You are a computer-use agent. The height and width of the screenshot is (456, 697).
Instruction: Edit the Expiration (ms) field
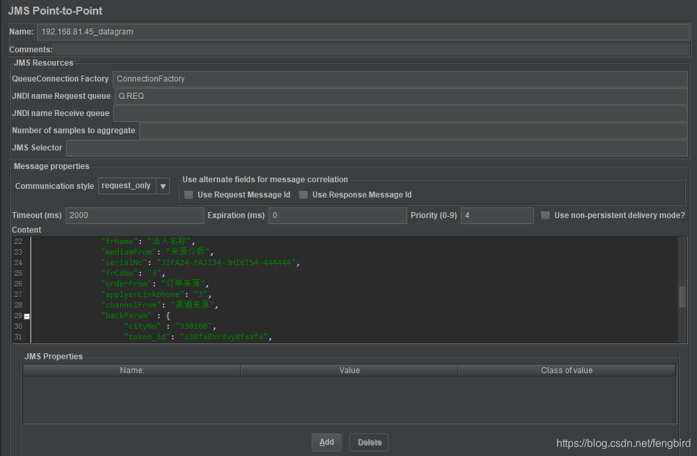(338, 215)
